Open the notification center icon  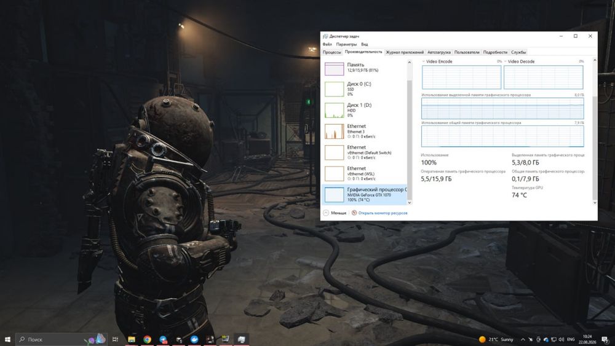pyautogui.click(x=606, y=340)
